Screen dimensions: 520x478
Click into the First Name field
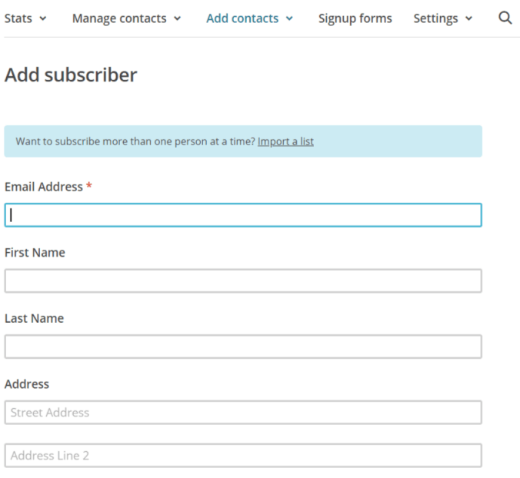coord(243,280)
